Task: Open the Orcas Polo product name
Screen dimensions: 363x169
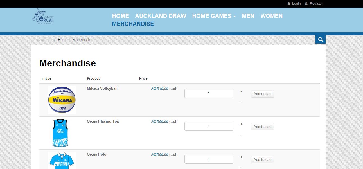Action: coord(96,154)
